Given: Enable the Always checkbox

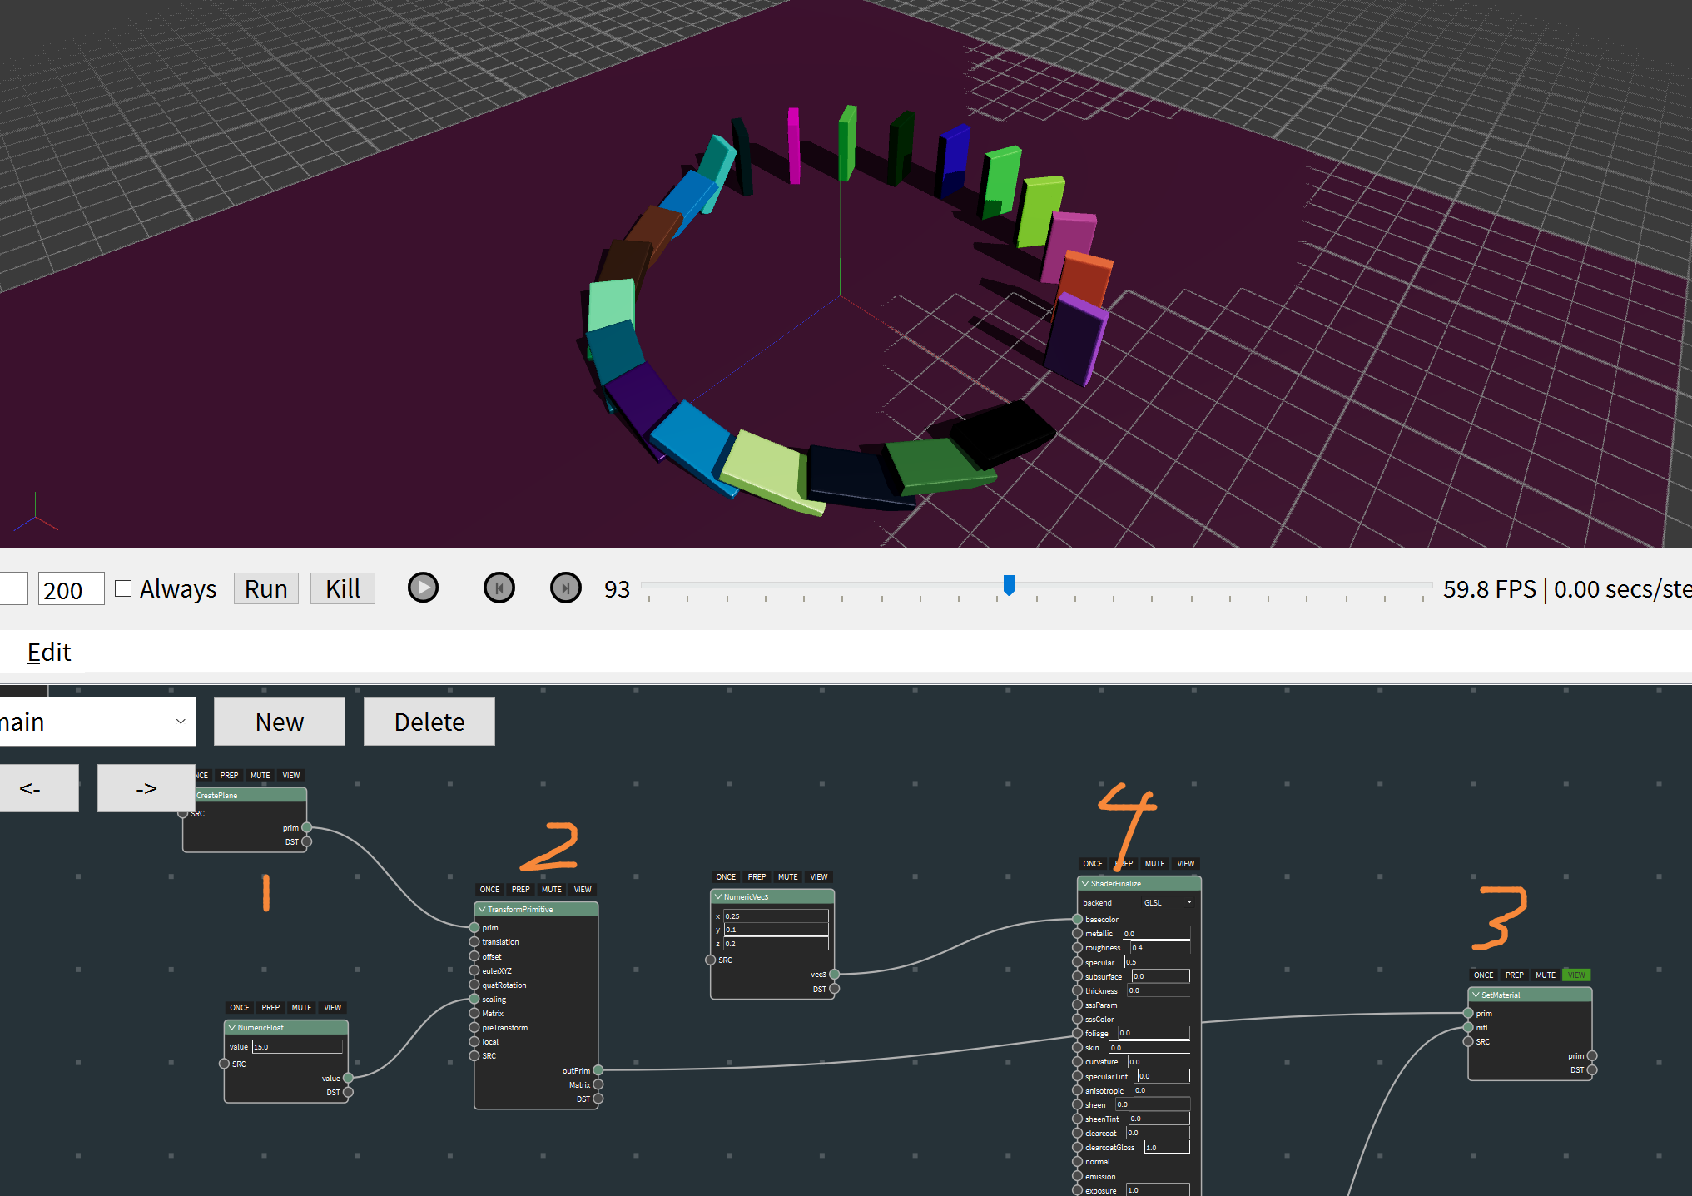Looking at the screenshot, I should point(123,588).
